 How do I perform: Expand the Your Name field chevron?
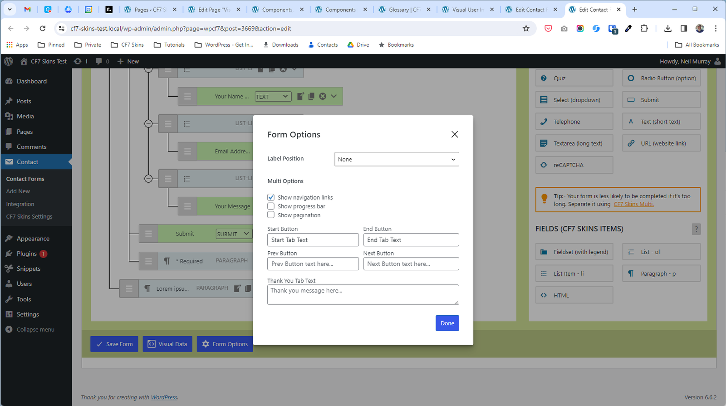click(x=334, y=96)
